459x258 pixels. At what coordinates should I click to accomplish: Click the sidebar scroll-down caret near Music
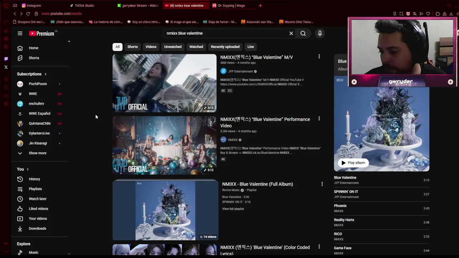69,254
